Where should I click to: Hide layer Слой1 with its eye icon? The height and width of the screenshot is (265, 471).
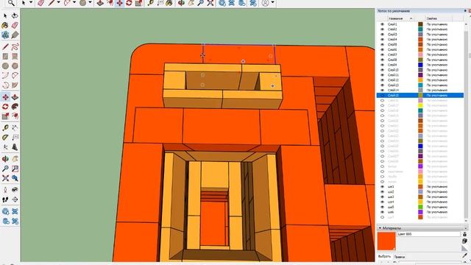[x=382, y=24]
